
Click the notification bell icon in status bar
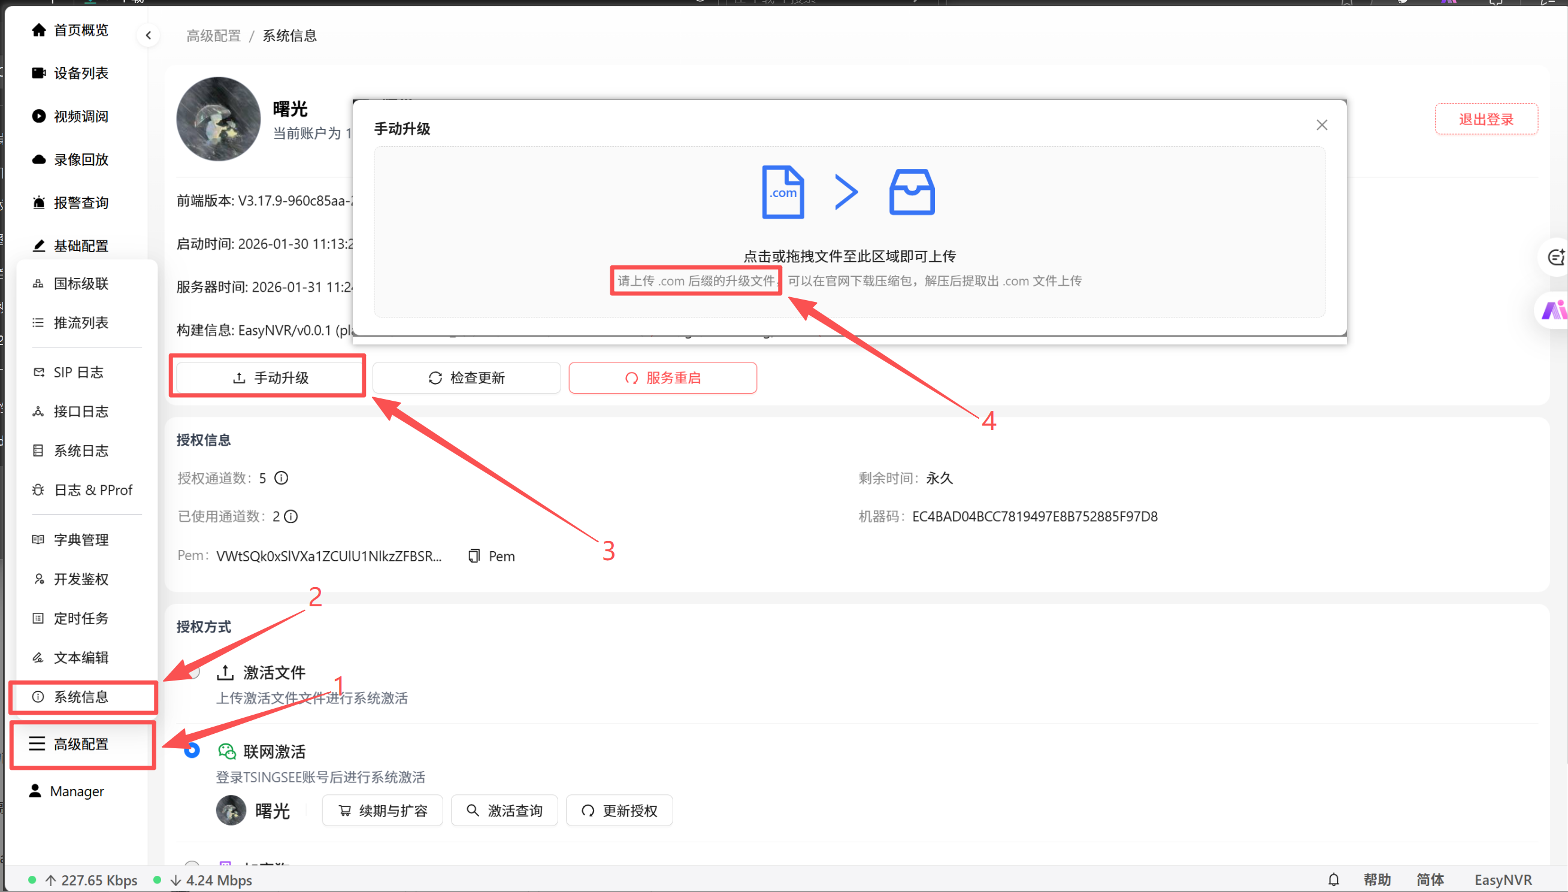[1333, 880]
